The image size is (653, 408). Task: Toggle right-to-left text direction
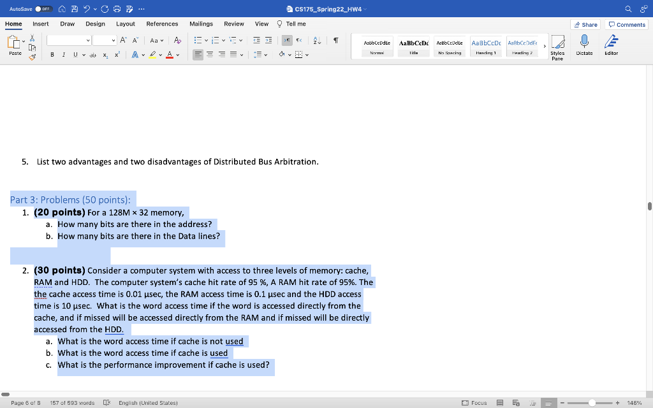coord(299,40)
